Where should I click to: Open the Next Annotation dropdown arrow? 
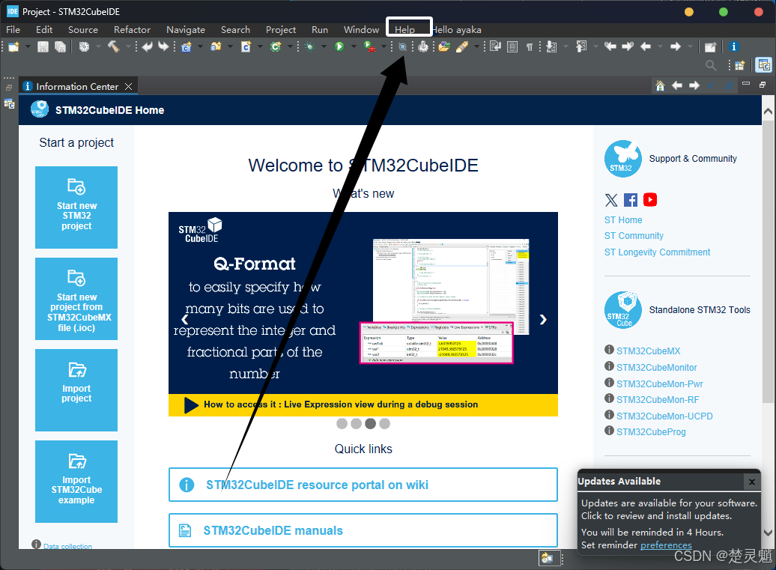pos(566,46)
